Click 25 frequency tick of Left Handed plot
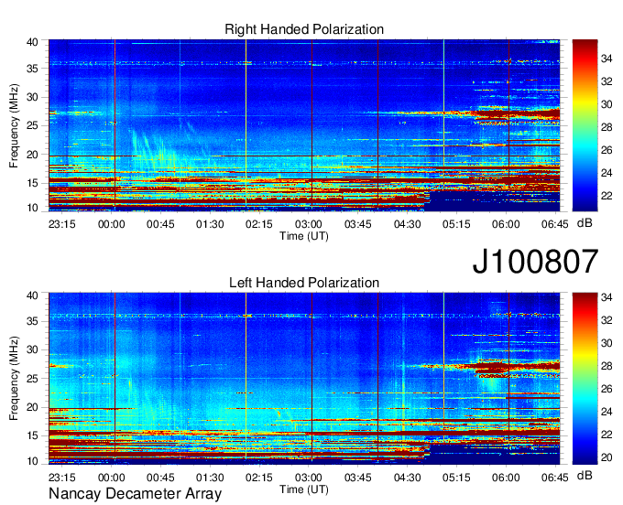 pos(32,379)
